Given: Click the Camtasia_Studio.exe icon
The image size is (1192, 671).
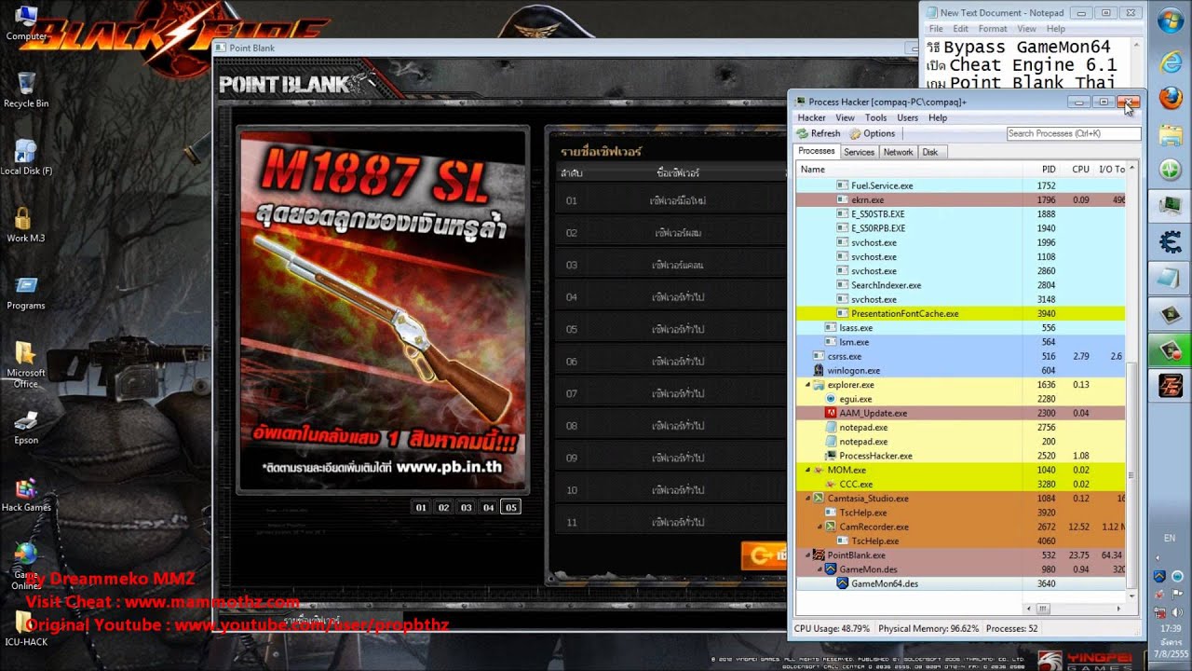Looking at the screenshot, I should (x=819, y=499).
